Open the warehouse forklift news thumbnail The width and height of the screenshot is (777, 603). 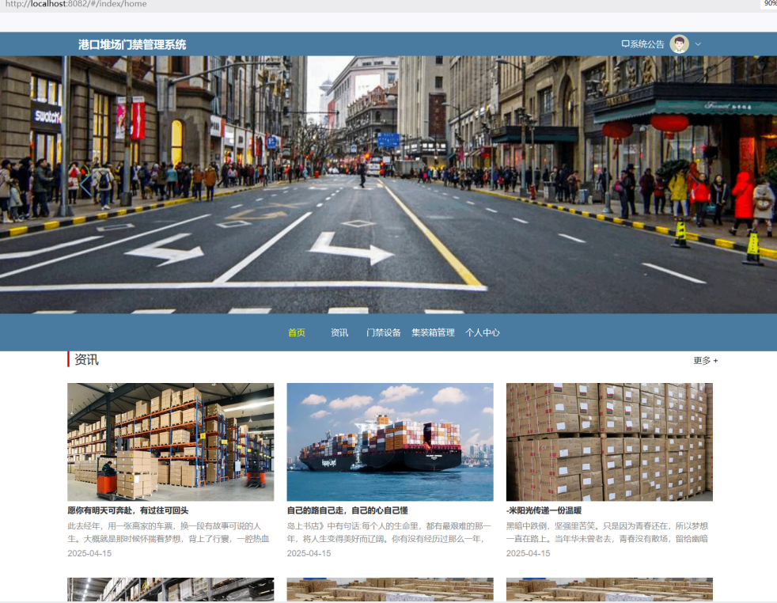170,442
